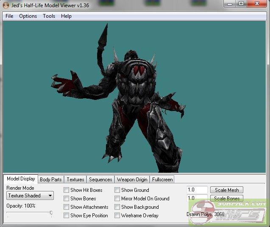The image size is (270, 227).
Task: Select the Fullscreen tab
Action: pos(162,180)
